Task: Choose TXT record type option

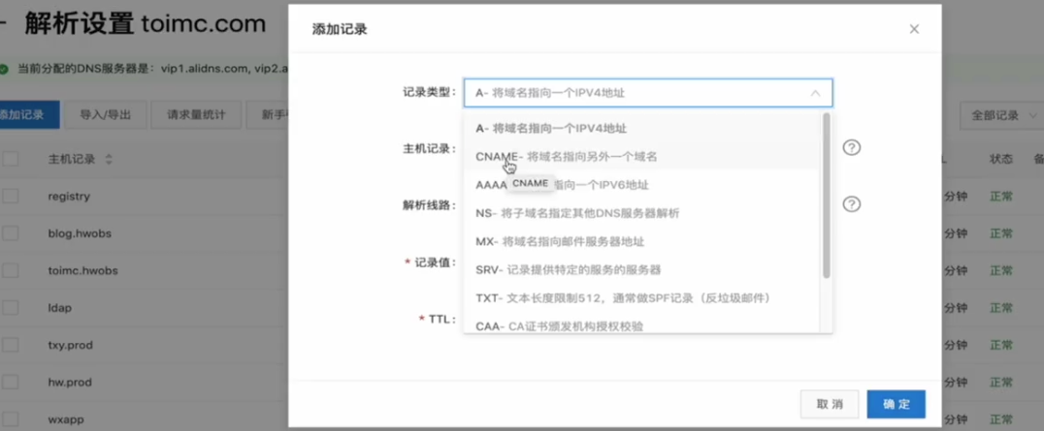Action: pyautogui.click(x=622, y=298)
